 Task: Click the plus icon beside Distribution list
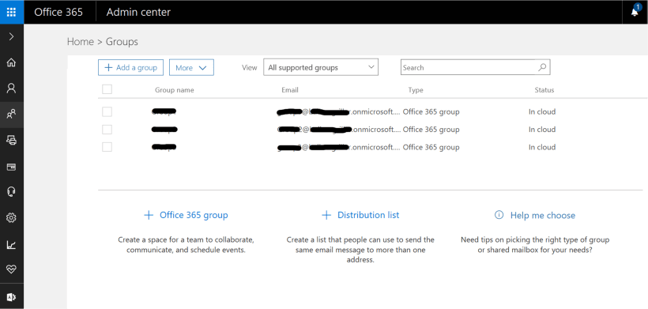326,215
